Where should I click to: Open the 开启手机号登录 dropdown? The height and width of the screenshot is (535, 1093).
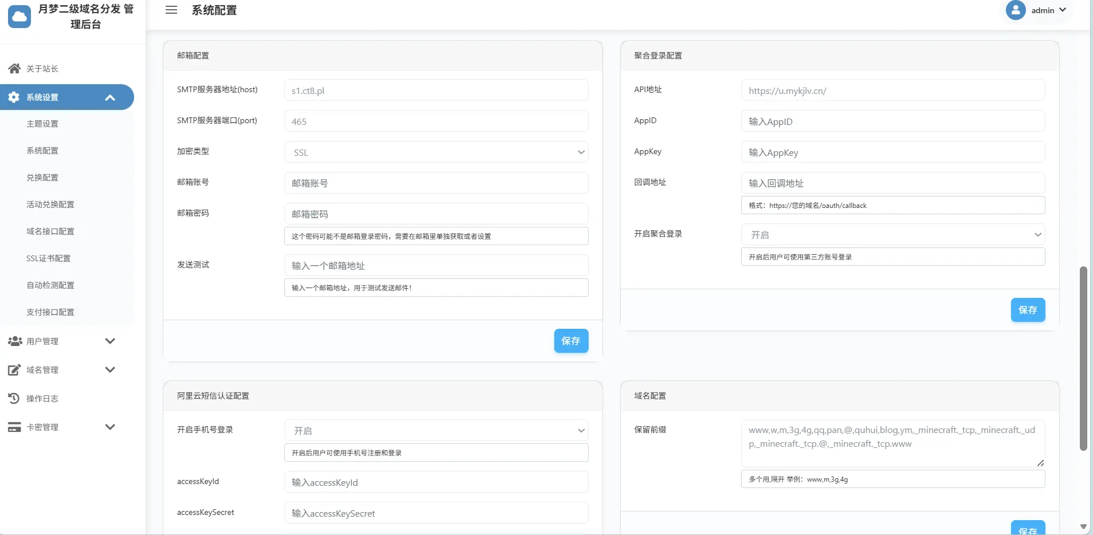(436, 431)
